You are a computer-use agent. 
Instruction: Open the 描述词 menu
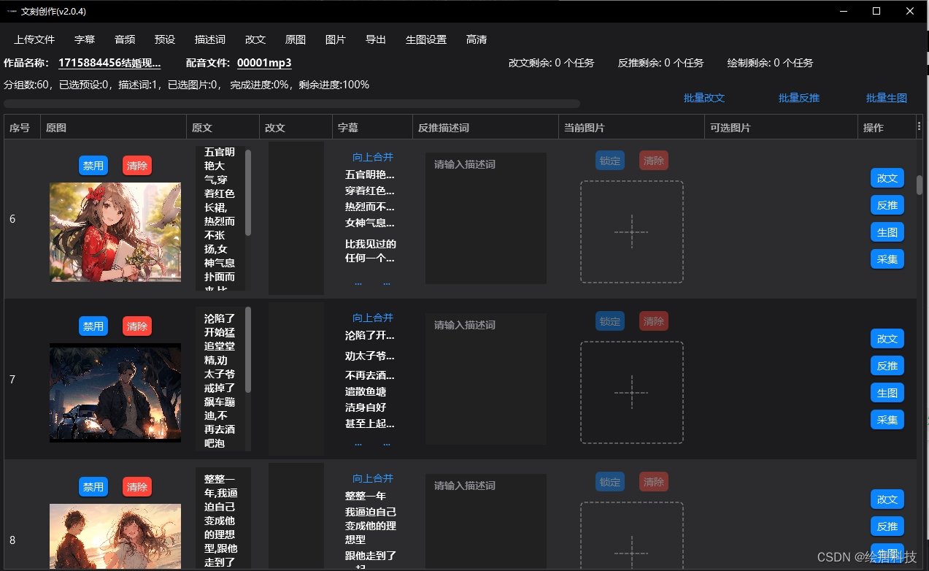pyautogui.click(x=210, y=39)
